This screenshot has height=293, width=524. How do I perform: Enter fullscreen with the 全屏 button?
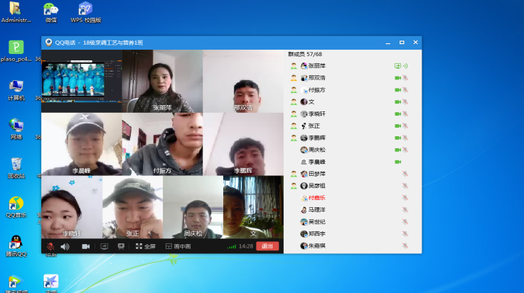[146, 246]
